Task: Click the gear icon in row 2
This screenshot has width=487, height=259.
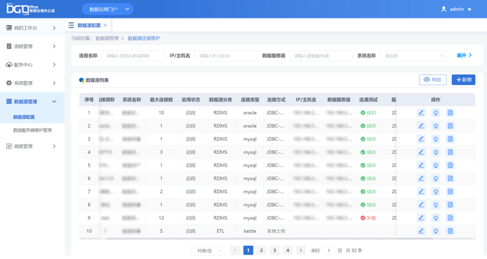Action: (436, 126)
